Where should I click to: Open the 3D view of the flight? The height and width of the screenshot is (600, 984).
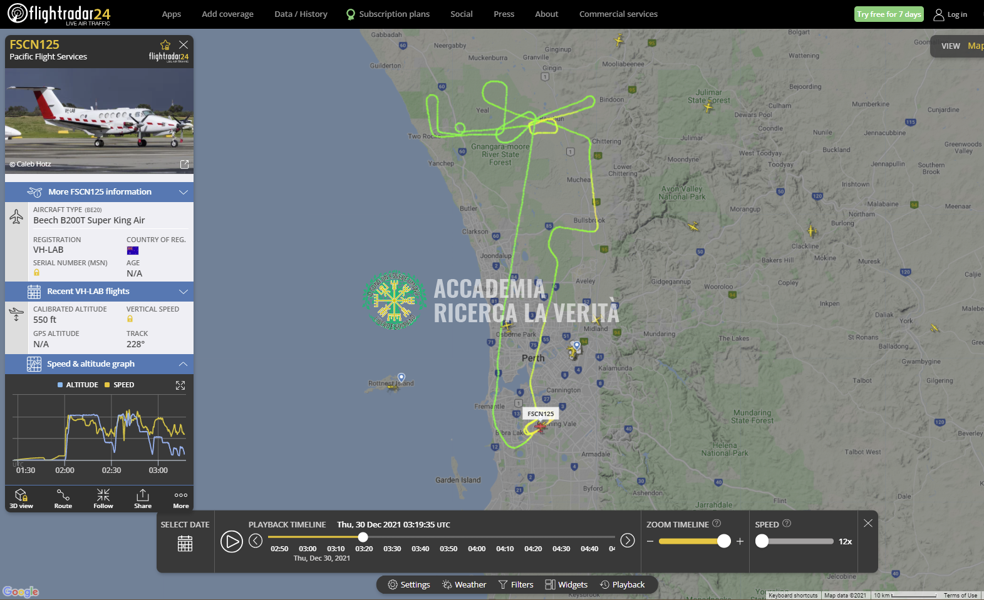click(21, 498)
